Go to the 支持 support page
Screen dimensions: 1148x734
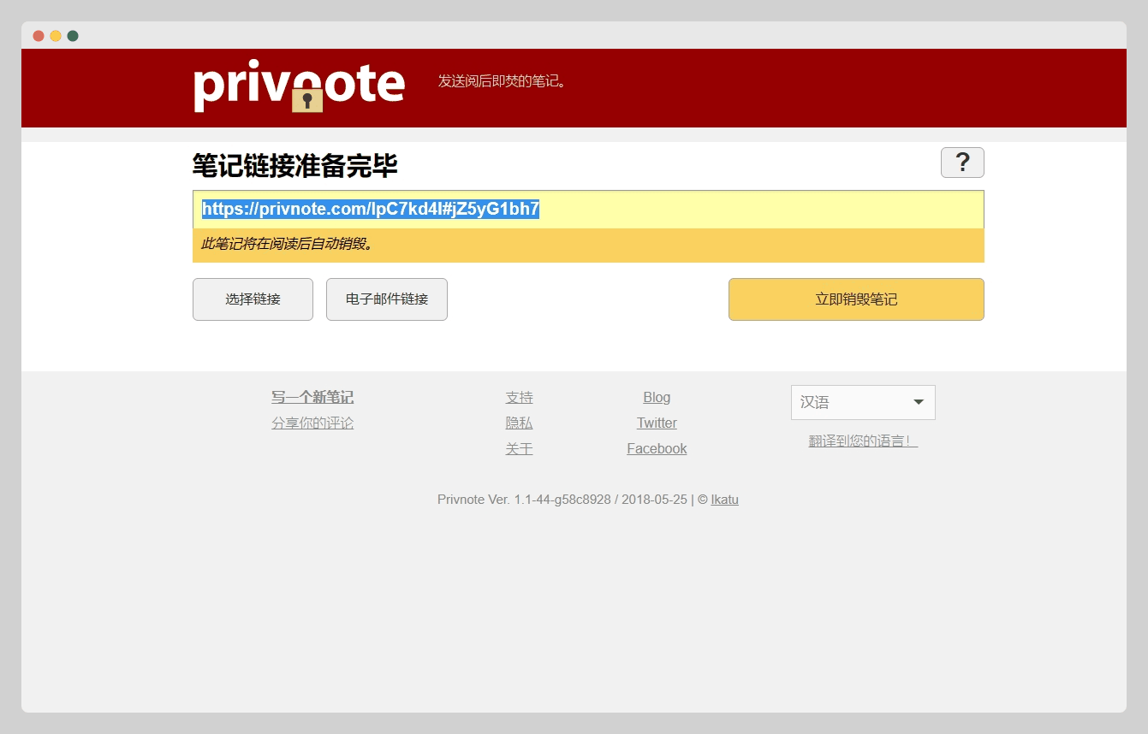pyautogui.click(x=519, y=398)
